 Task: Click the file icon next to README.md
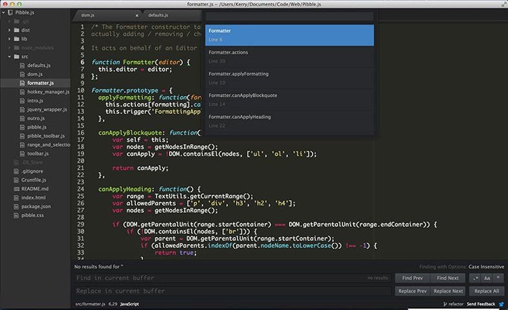[16, 189]
